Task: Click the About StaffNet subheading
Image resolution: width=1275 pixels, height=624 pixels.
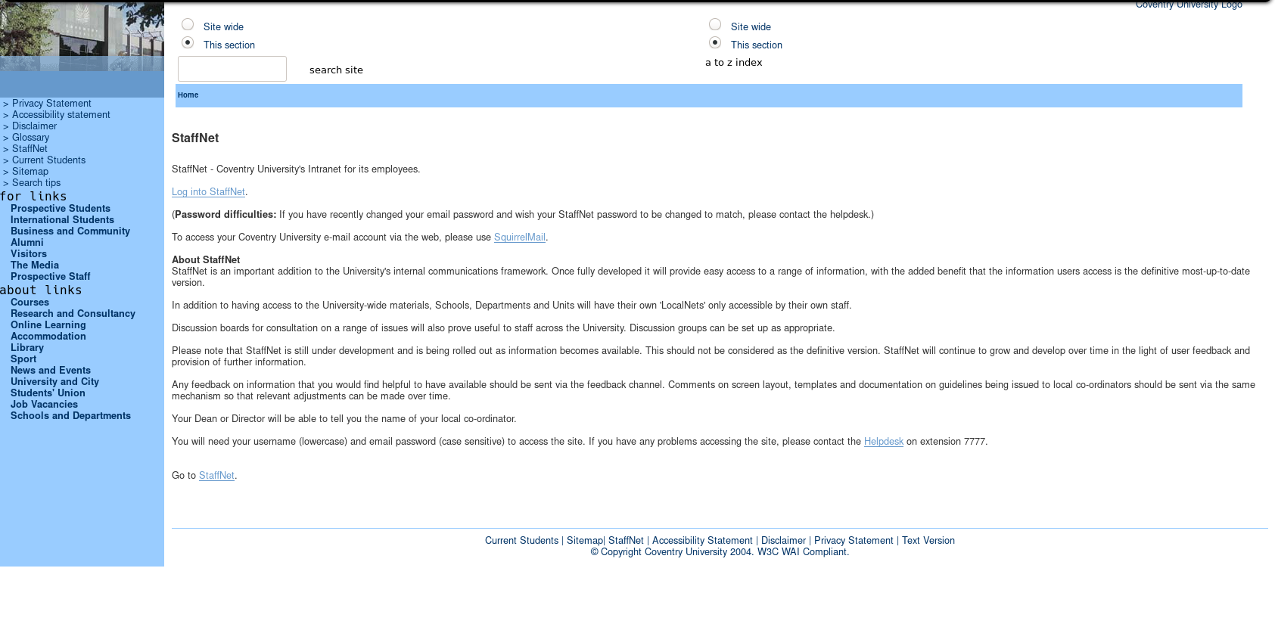Action: coord(206,260)
